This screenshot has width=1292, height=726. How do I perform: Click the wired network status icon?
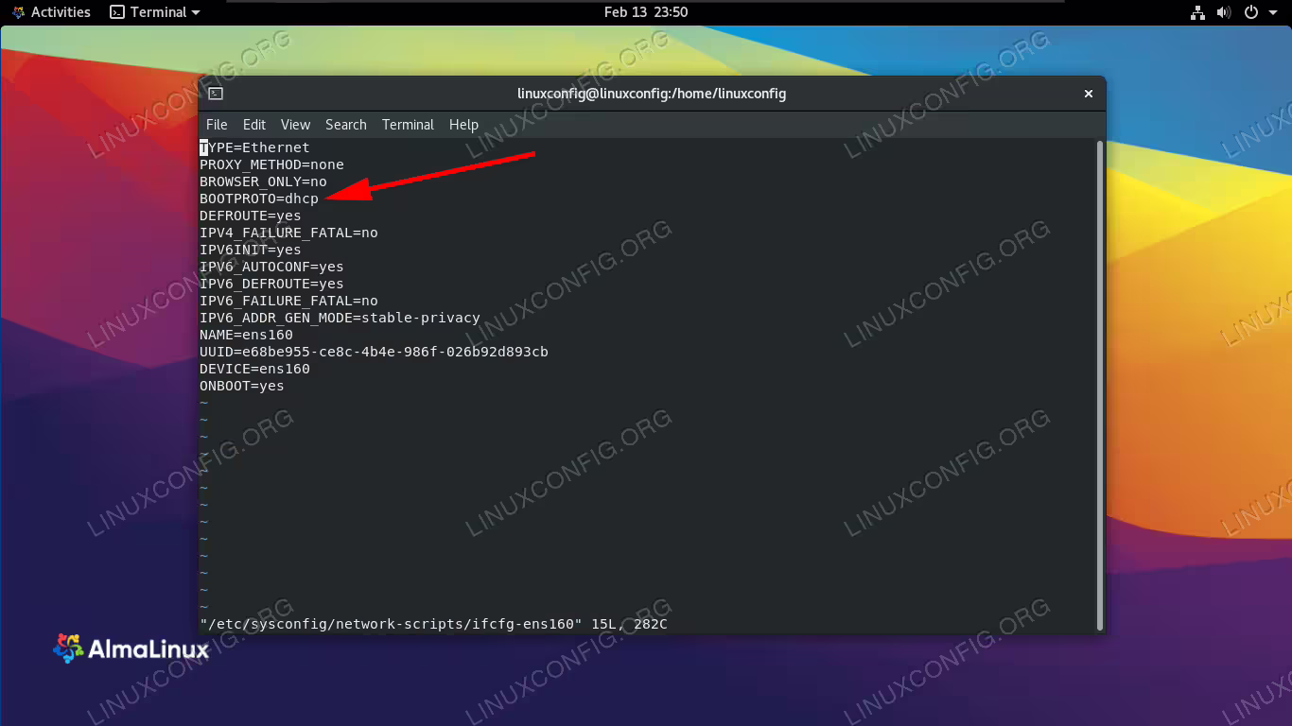1197,12
